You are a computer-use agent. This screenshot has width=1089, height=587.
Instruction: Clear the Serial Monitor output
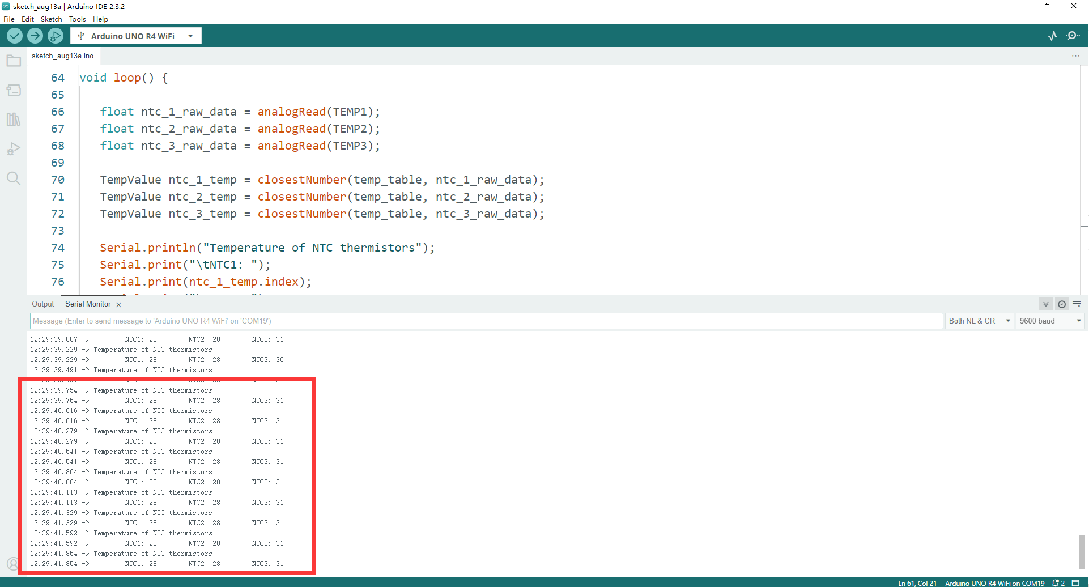pos(1077,304)
